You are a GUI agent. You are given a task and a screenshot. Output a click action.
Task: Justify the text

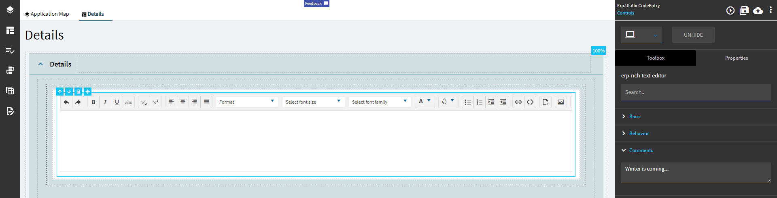tap(206, 102)
